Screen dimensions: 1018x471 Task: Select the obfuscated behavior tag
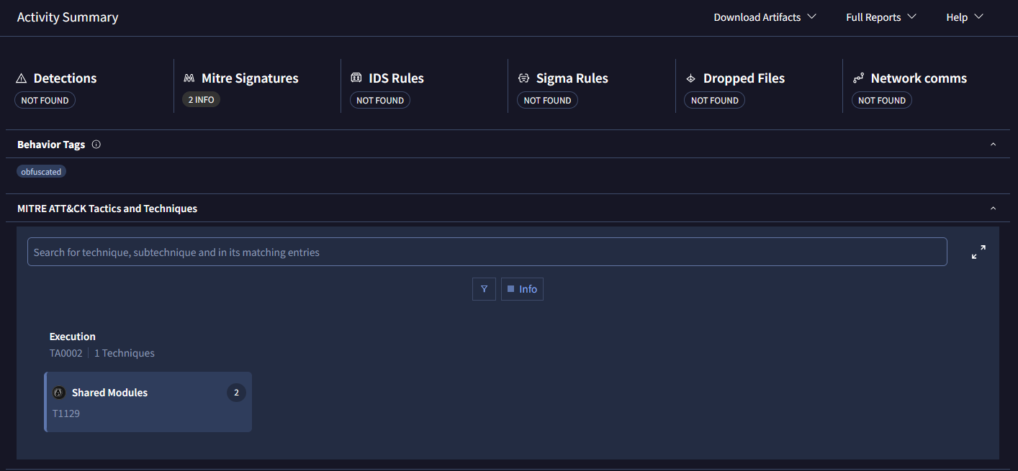(x=41, y=172)
